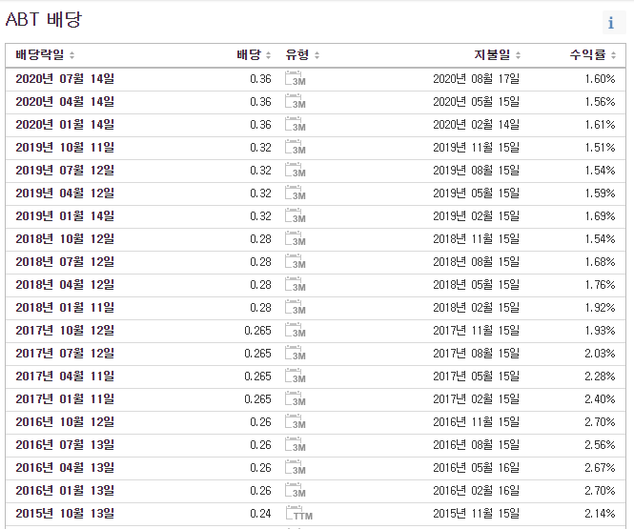Click 3M icon in 2017년 04월 11일 row
This screenshot has height=529, width=634.
[x=296, y=376]
